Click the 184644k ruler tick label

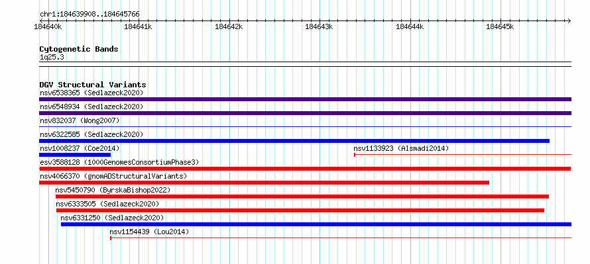pos(410,26)
